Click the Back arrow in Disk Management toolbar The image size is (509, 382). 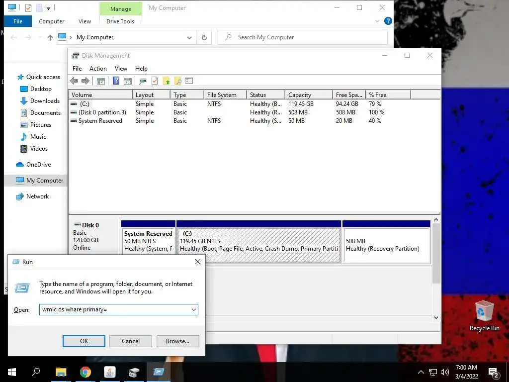74,81
